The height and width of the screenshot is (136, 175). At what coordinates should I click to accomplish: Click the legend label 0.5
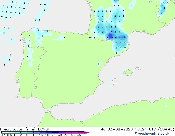click(x=10, y=135)
